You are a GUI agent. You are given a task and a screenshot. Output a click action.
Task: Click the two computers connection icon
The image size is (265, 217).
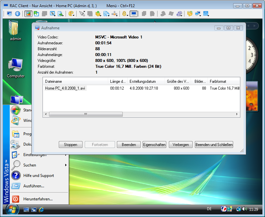(198, 14)
